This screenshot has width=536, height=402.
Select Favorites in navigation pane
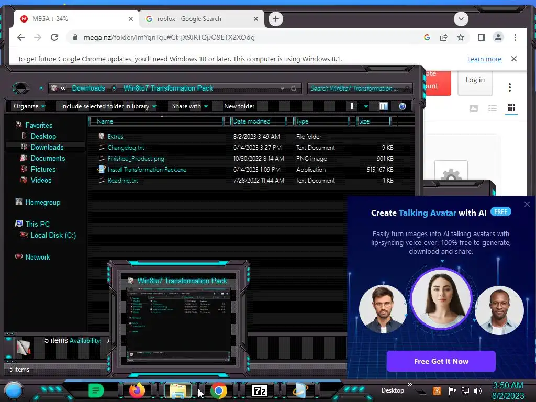pyautogui.click(x=39, y=125)
